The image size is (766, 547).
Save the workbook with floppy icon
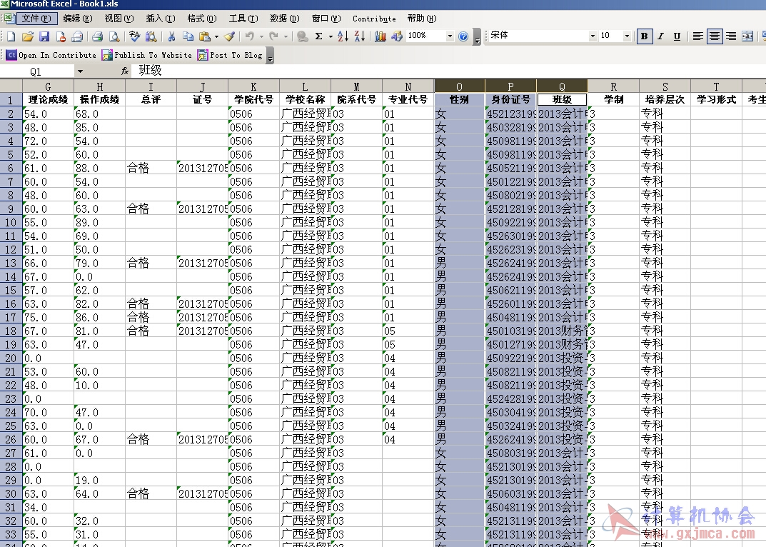(44, 36)
